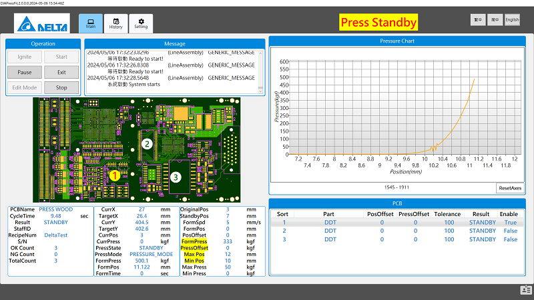Select press point marker 1 on PCB

pos(114,175)
